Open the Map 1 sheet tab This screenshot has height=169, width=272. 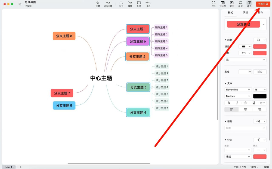click(9, 167)
